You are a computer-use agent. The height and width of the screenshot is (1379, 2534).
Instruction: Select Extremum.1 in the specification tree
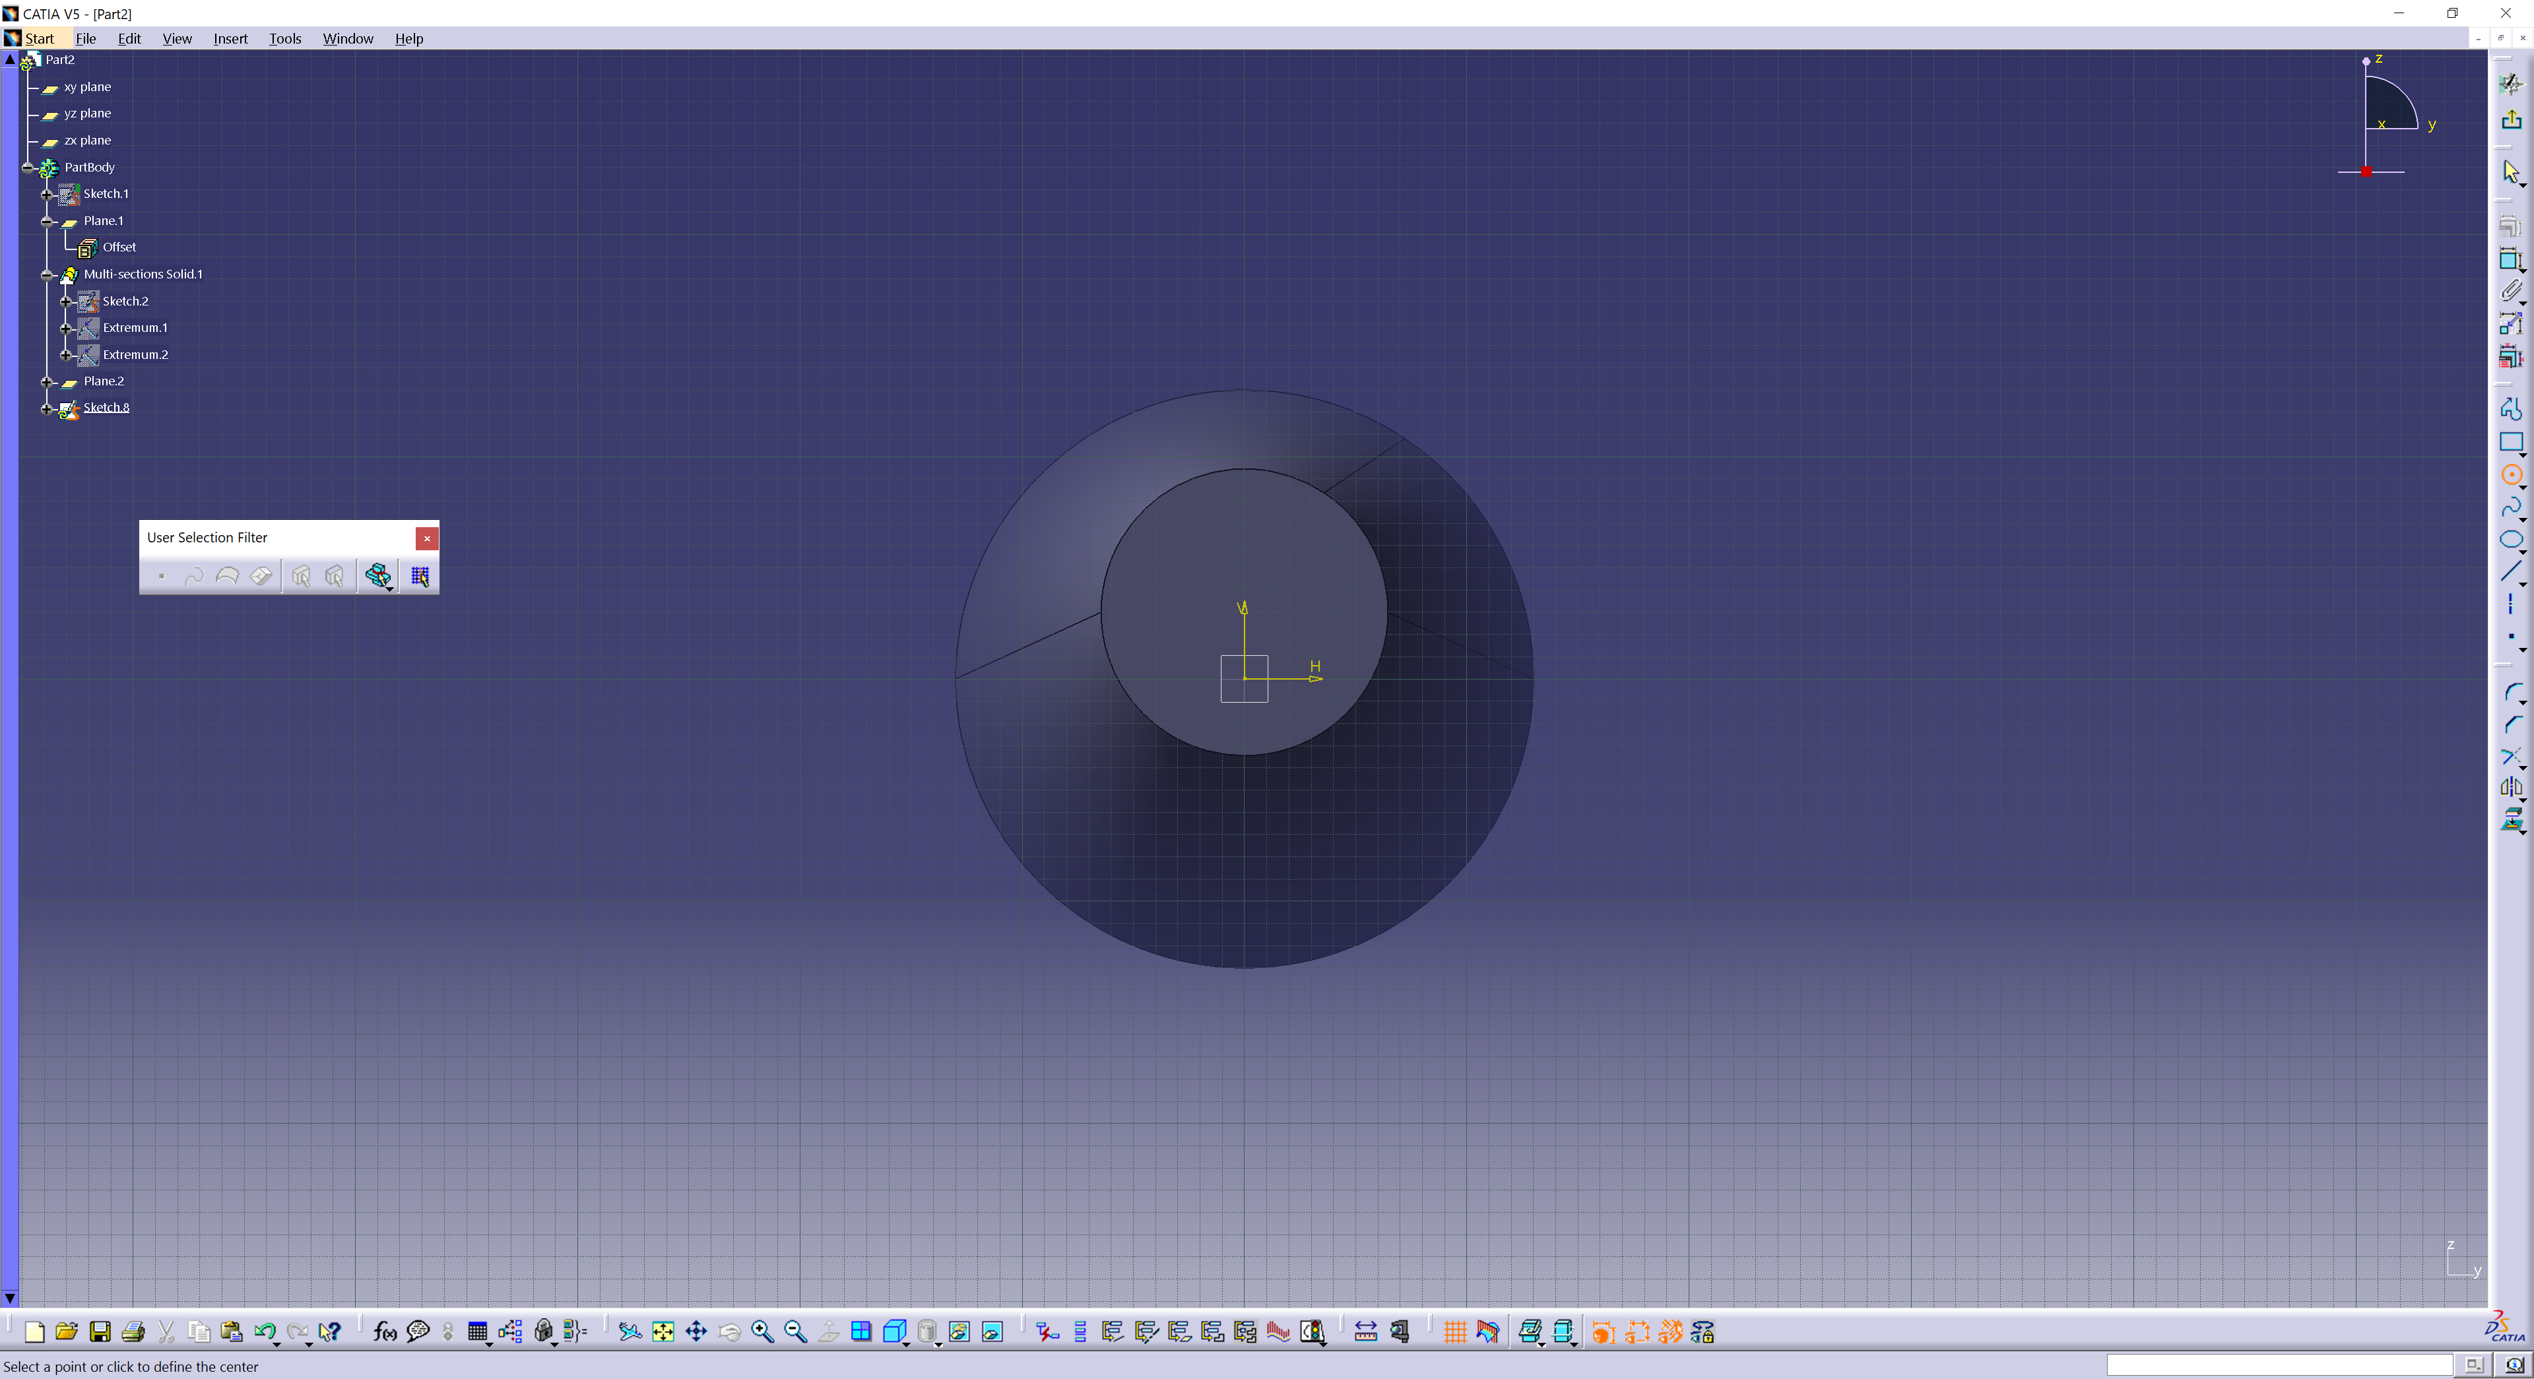135,327
